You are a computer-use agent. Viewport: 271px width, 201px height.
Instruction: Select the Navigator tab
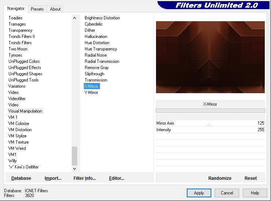pyautogui.click(x=16, y=8)
